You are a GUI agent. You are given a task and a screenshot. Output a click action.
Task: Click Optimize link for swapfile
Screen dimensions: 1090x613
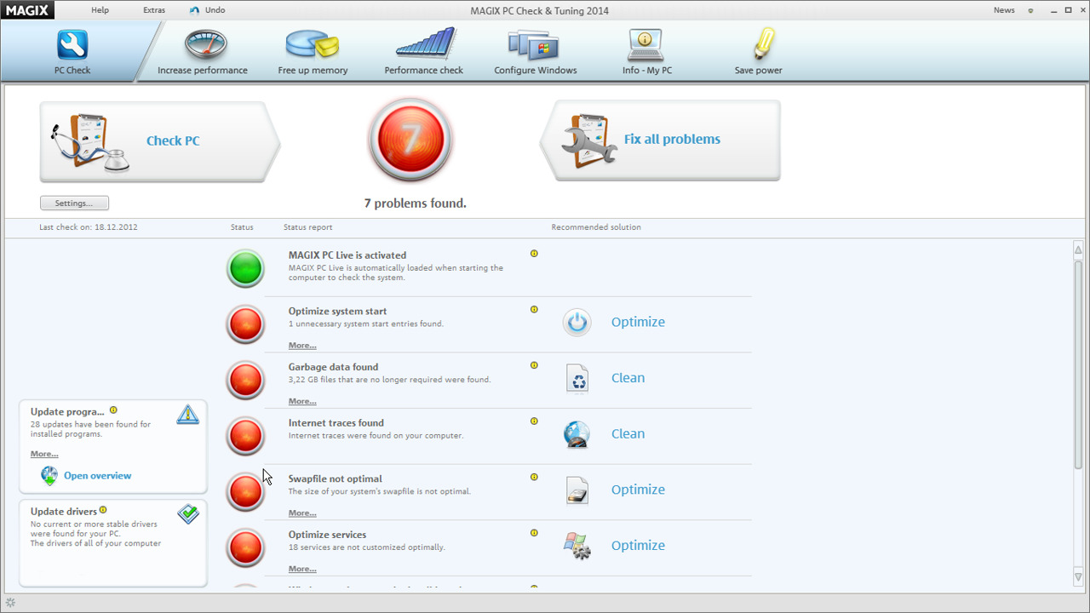(x=638, y=490)
